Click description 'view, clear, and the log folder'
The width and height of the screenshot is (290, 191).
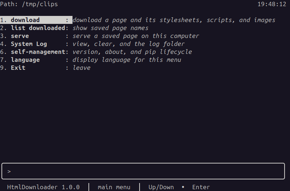point(129,44)
